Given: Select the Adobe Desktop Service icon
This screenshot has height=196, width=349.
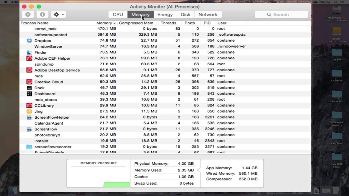Looking at the screenshot, I should 29,70.
